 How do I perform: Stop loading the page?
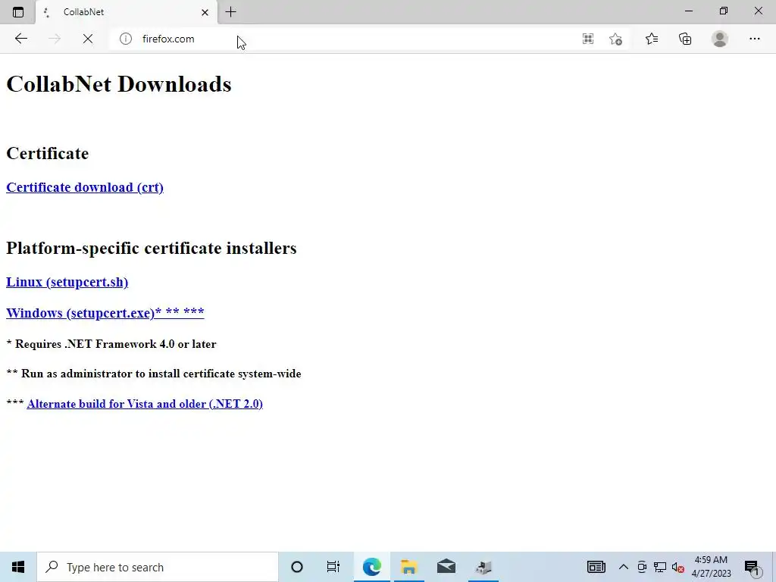88,39
